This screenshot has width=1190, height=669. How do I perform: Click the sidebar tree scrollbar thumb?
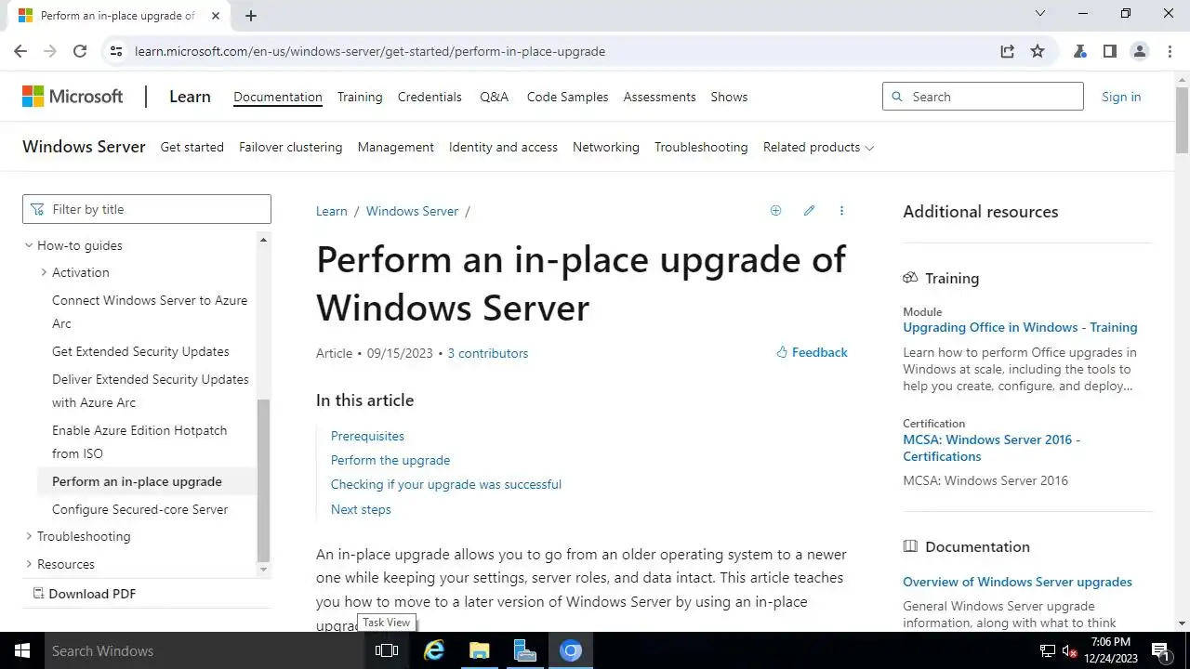(x=263, y=480)
